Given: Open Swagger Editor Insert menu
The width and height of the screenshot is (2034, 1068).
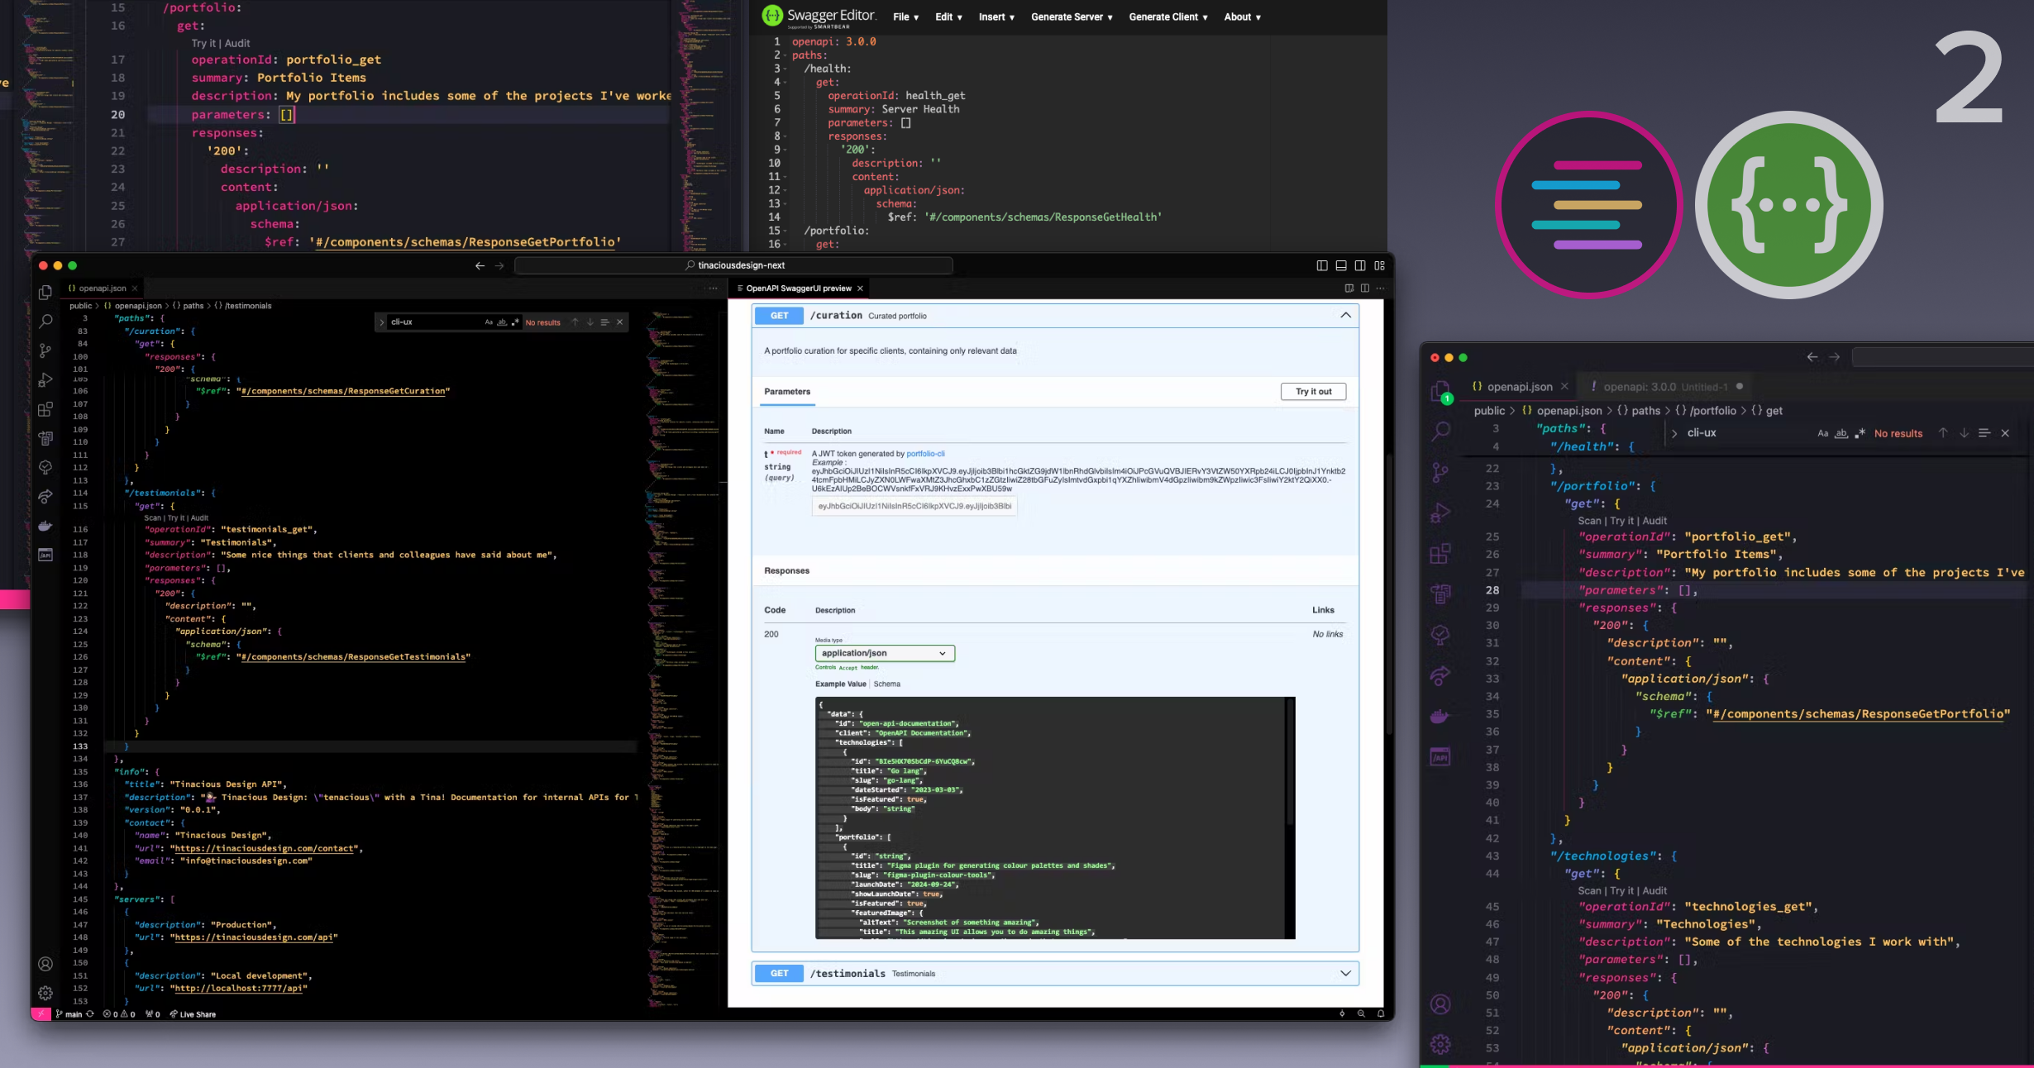Looking at the screenshot, I should 996,17.
